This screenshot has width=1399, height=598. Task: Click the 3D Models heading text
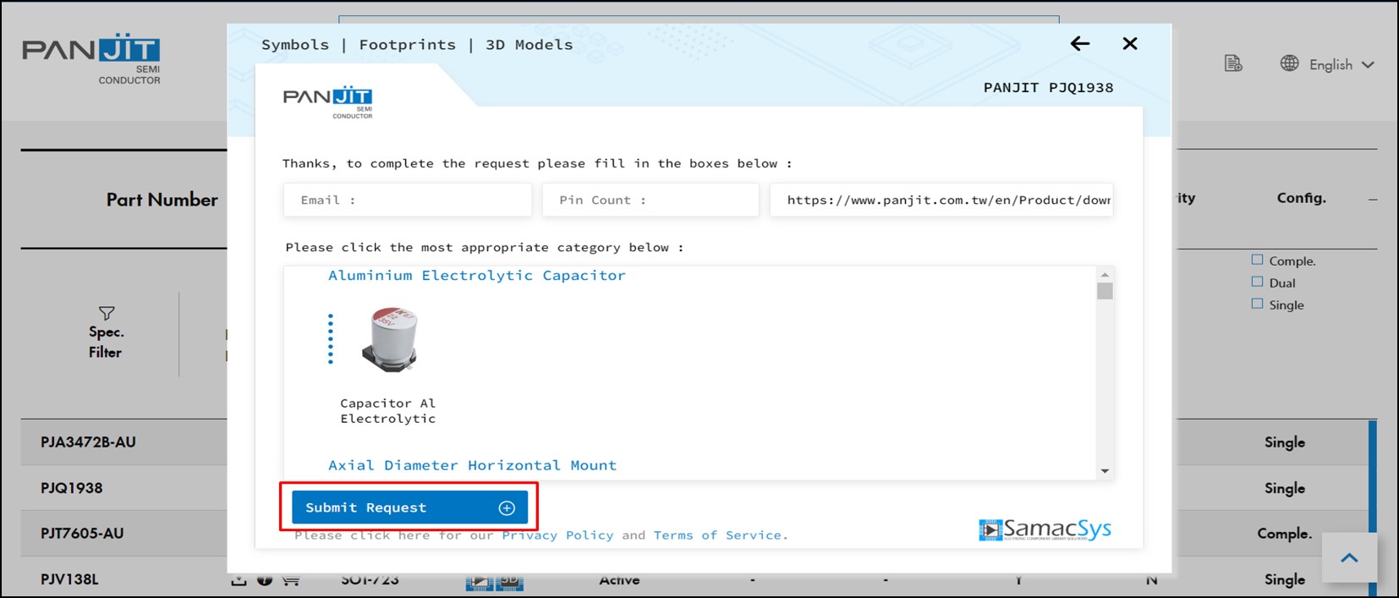click(x=529, y=45)
